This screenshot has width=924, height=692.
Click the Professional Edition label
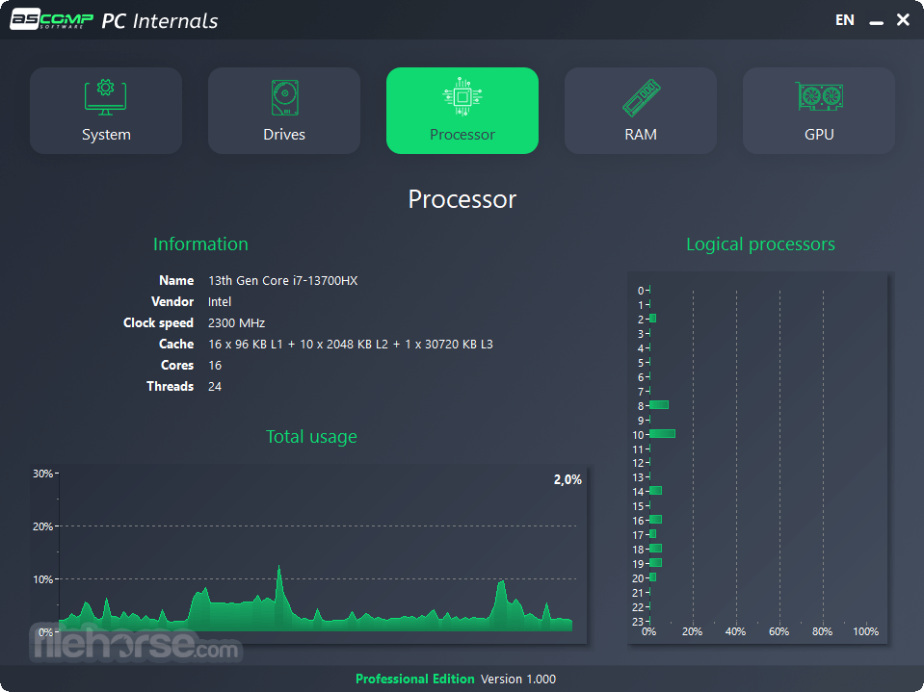pyautogui.click(x=415, y=679)
